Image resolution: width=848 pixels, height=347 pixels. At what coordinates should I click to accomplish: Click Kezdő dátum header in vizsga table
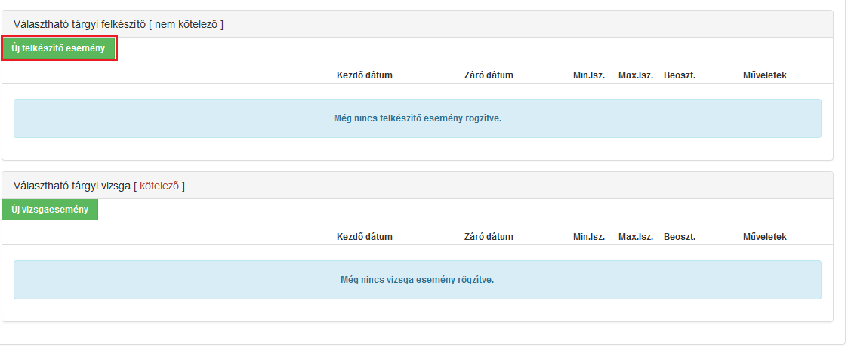(x=364, y=237)
